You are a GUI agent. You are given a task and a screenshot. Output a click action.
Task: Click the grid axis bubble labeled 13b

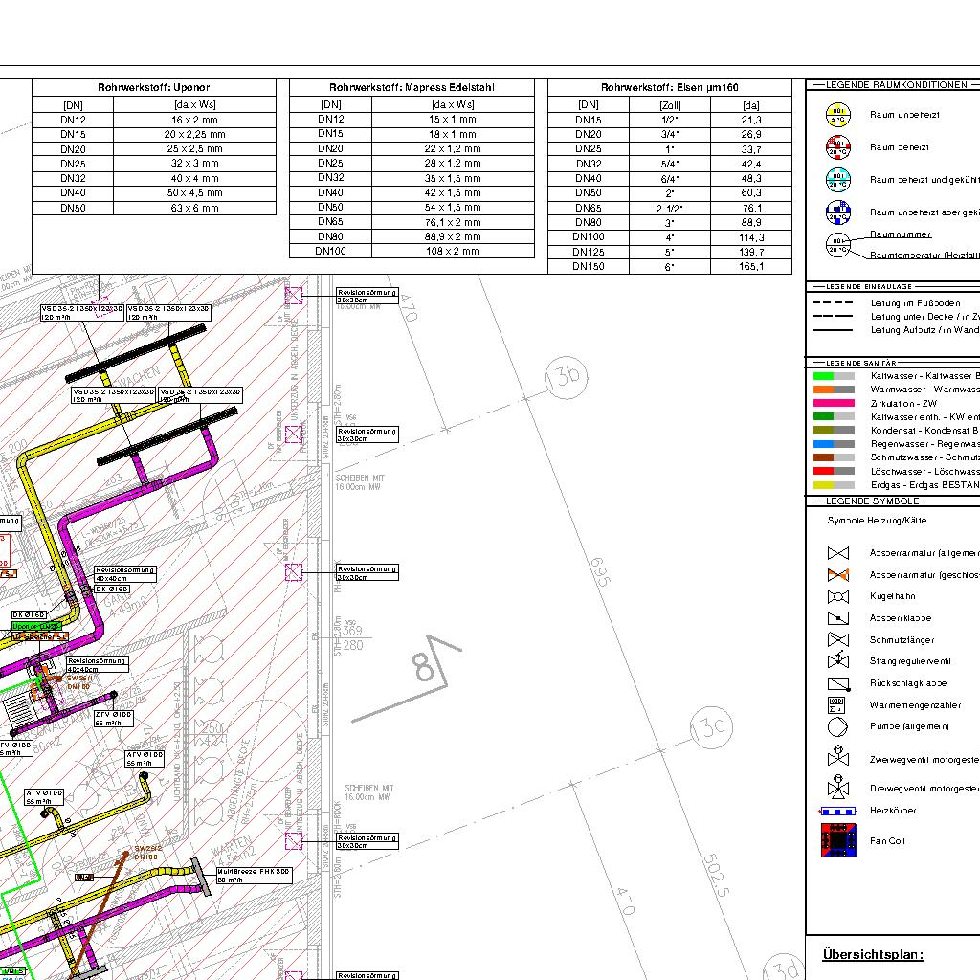[x=565, y=375]
